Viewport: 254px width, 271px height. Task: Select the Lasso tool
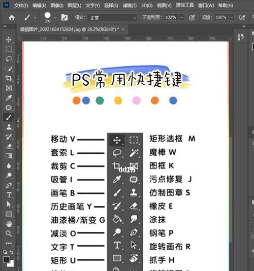9,59
